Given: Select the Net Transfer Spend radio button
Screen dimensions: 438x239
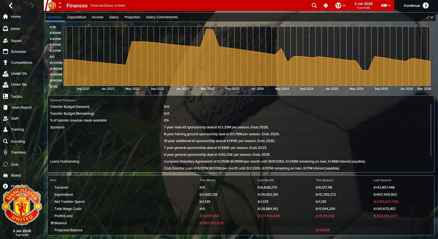Looking at the screenshot, I should pyautogui.click(x=52, y=202).
